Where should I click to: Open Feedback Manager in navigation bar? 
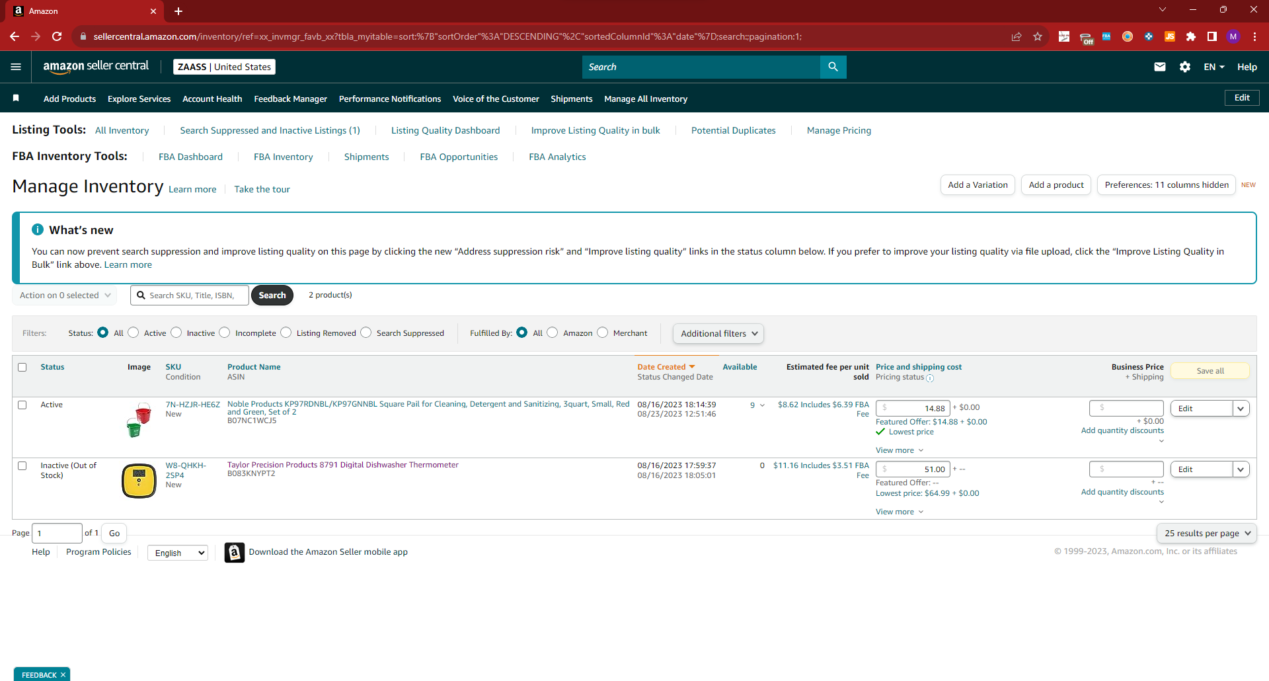[x=291, y=99]
